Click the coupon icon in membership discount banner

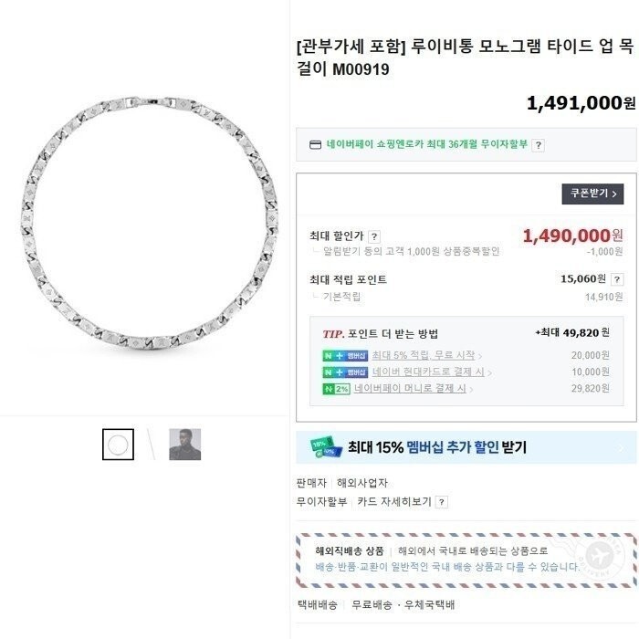(326, 447)
